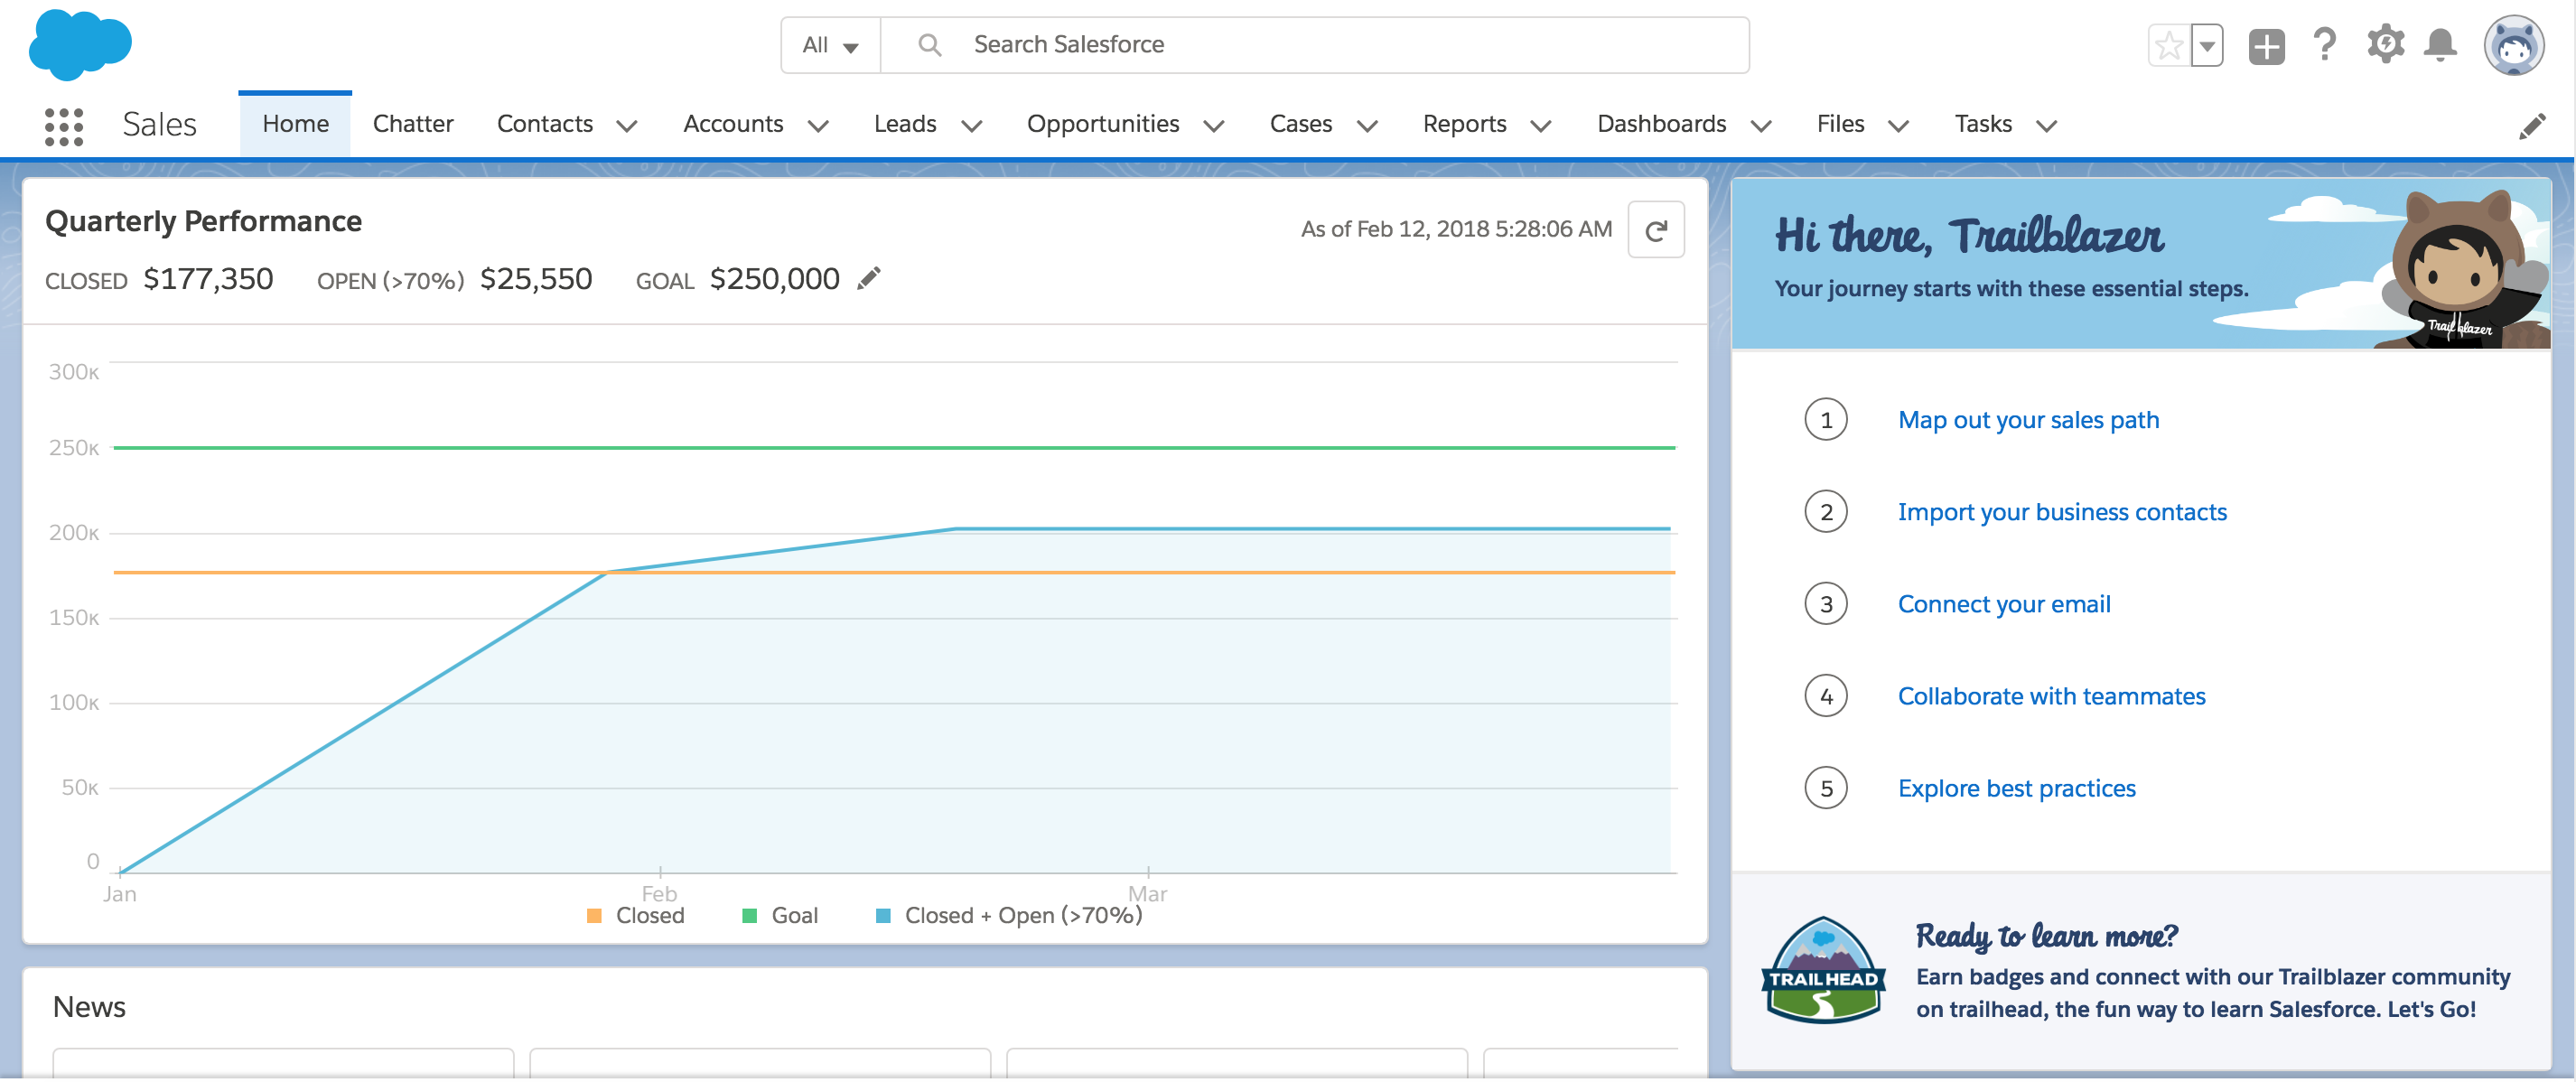Click the blue Closed + Open legend swatch
The image size is (2576, 1082).
(x=883, y=916)
